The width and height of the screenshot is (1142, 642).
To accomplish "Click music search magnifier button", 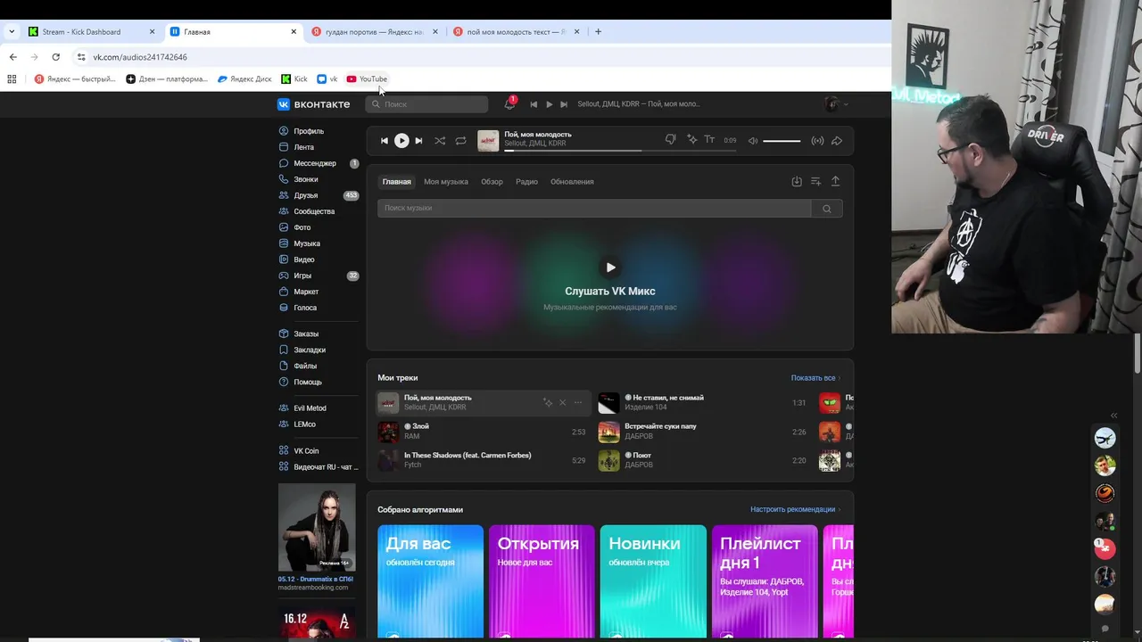I will 827,209.
